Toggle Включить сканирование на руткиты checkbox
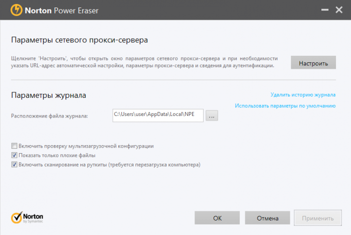 [15, 165]
